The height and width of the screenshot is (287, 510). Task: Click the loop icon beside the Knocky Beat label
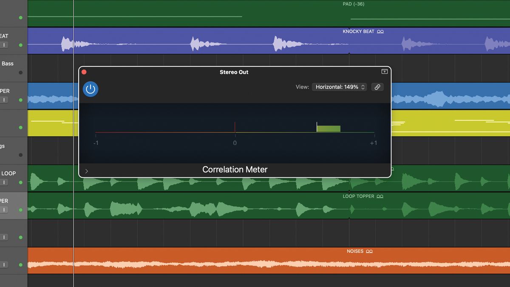[380, 31]
